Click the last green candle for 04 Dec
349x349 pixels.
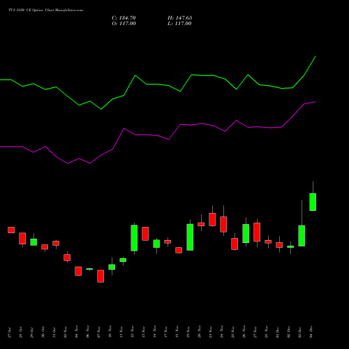(313, 202)
